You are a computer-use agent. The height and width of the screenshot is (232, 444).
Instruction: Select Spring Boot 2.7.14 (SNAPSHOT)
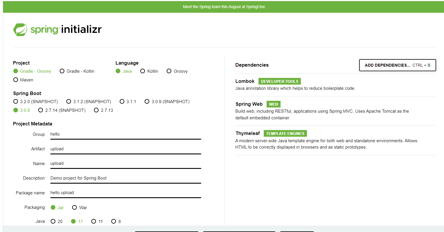pos(62,110)
